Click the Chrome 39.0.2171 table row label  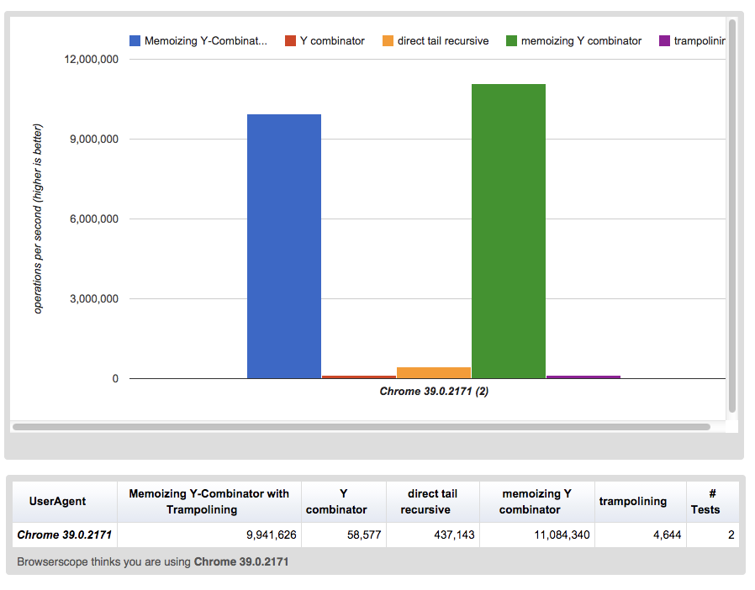pos(65,535)
